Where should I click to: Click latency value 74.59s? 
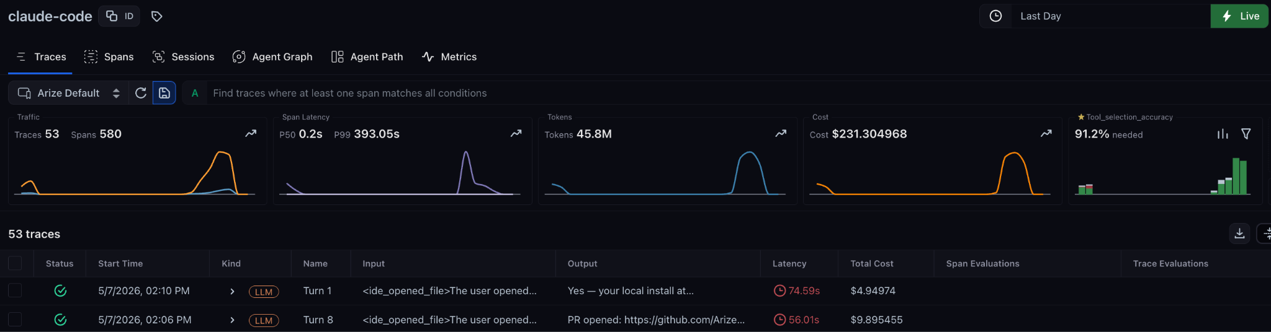pyautogui.click(x=804, y=290)
